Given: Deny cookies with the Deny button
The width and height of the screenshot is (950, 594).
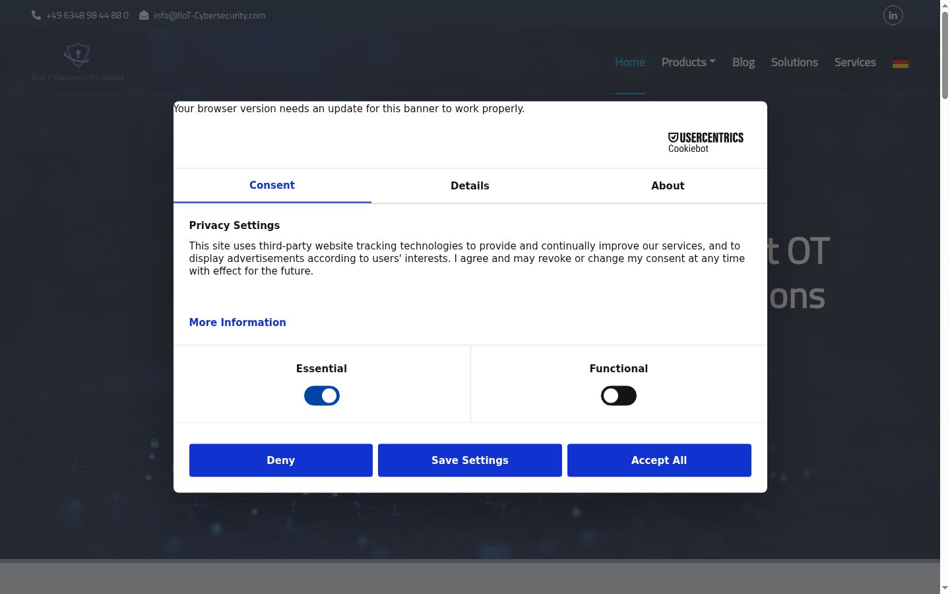Looking at the screenshot, I should [x=281, y=460].
